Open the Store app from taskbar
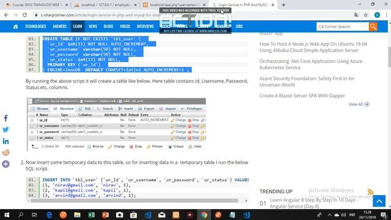391x220 pixels. click(133, 215)
